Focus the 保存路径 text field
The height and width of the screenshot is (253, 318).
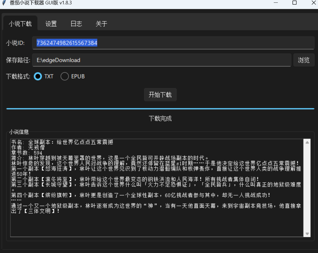click(161, 60)
